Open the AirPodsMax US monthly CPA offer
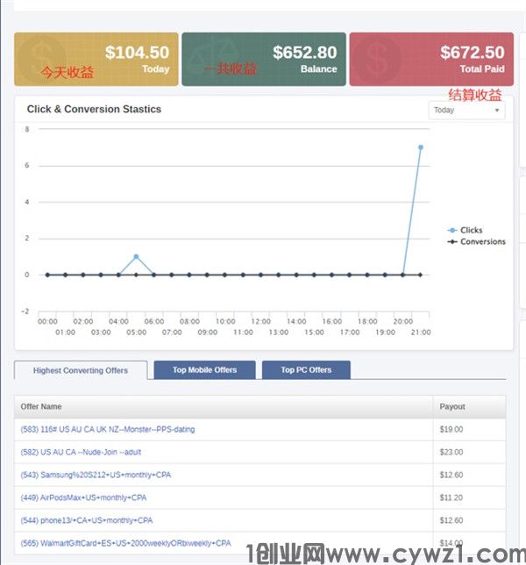 point(83,498)
